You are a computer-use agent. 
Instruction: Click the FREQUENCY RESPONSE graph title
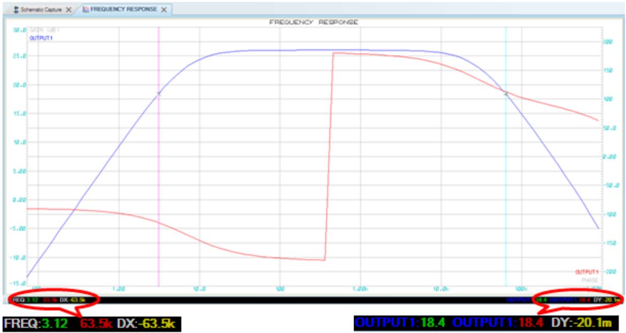[314, 22]
